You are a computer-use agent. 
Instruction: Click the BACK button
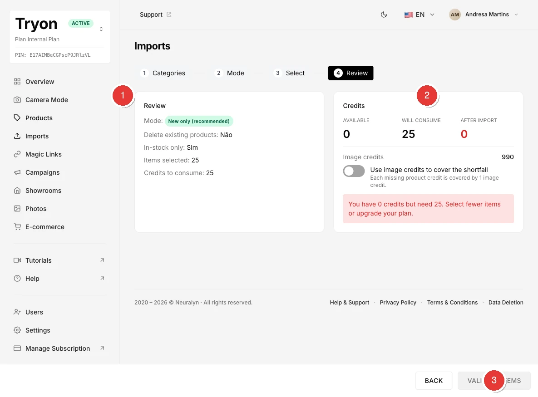pyautogui.click(x=434, y=381)
